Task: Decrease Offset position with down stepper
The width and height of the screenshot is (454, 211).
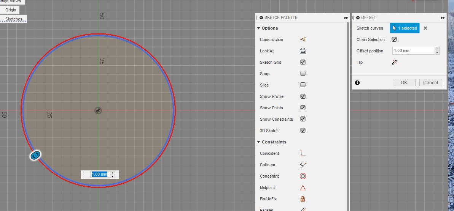Action: [x=437, y=52]
